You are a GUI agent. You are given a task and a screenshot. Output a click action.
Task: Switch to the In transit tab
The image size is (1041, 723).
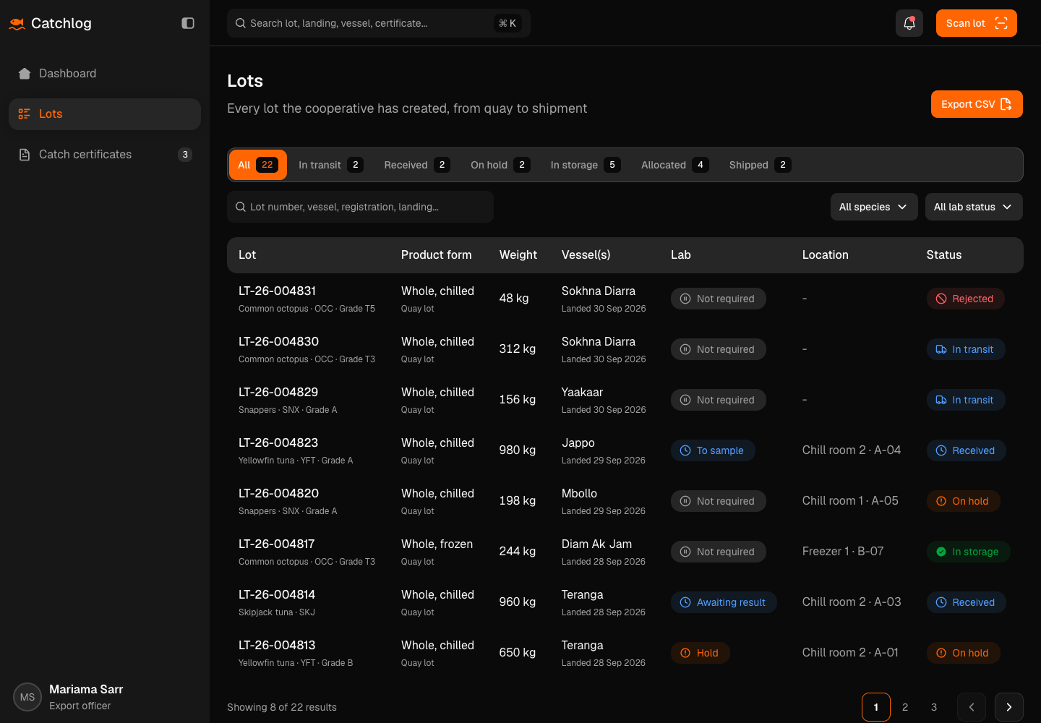[x=331, y=165]
